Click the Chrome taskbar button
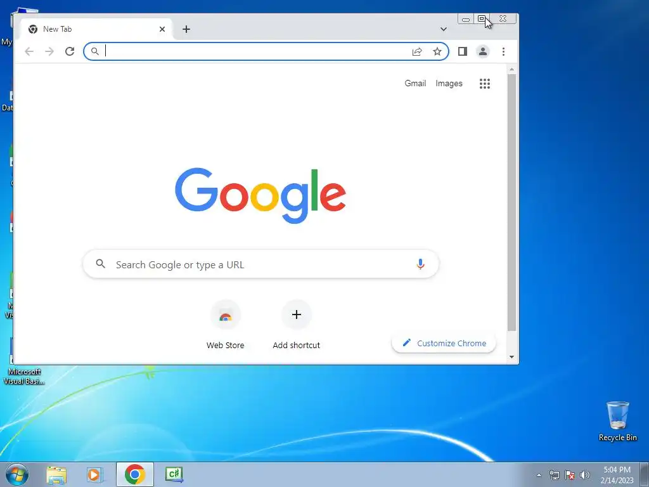The width and height of the screenshot is (649, 487). 134,474
